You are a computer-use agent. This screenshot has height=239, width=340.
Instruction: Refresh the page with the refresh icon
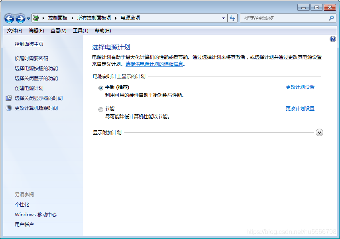click(232, 18)
